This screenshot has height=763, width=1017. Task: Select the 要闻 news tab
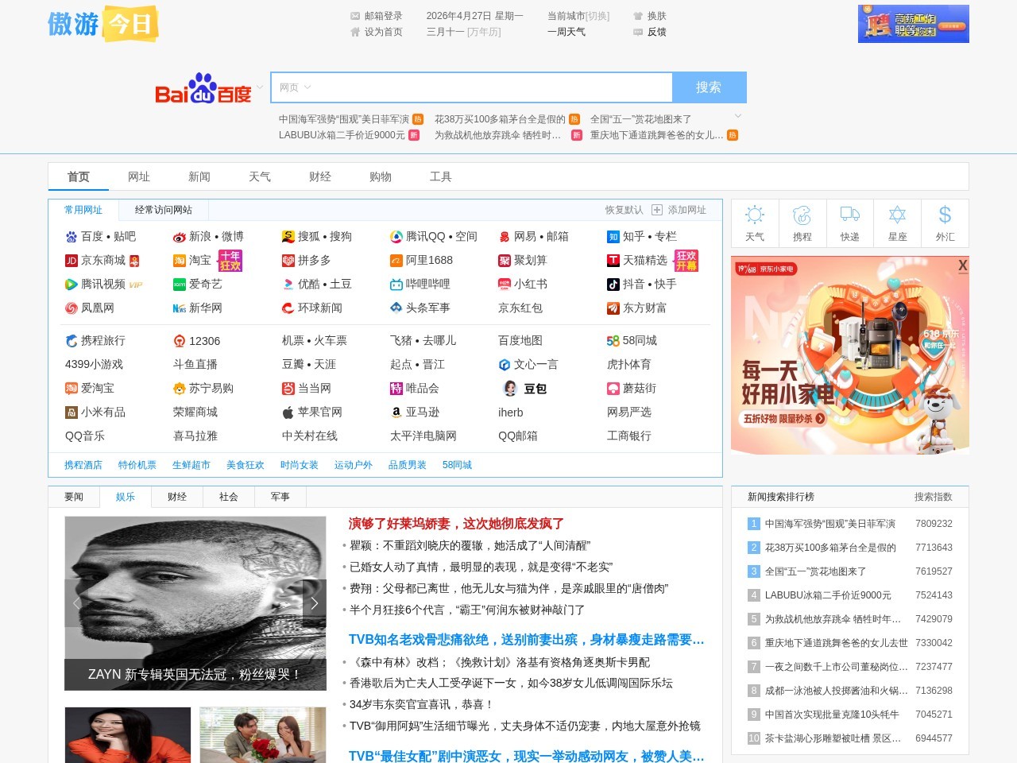[74, 497]
